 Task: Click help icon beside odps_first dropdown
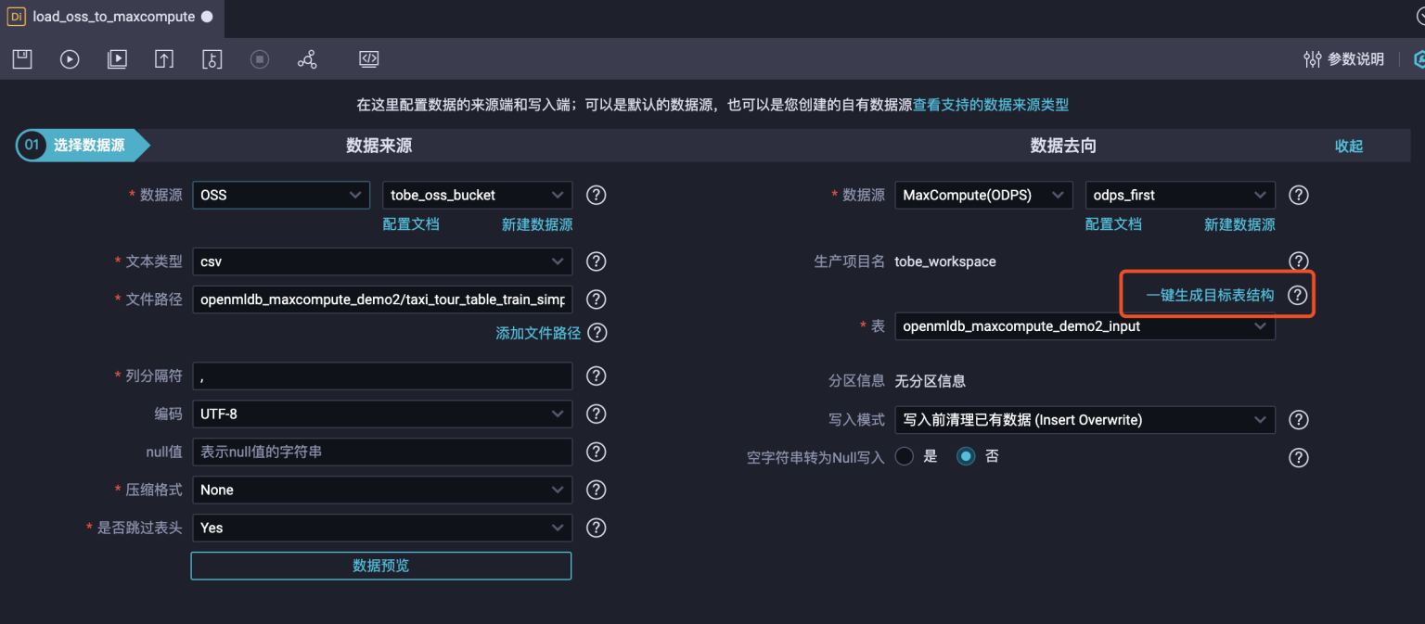[x=1300, y=195]
